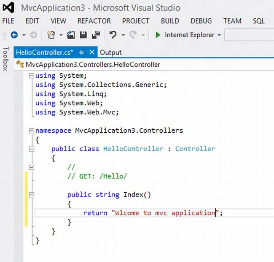Open the Internet Explorer browser dropdown arrow
The width and height of the screenshot is (274, 262).
pos(219,35)
